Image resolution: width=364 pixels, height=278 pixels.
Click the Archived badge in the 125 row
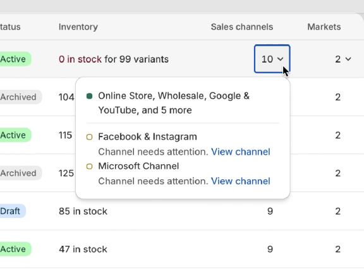coord(20,173)
